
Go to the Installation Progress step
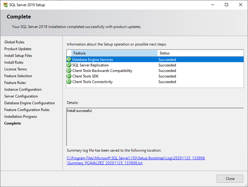(21, 117)
